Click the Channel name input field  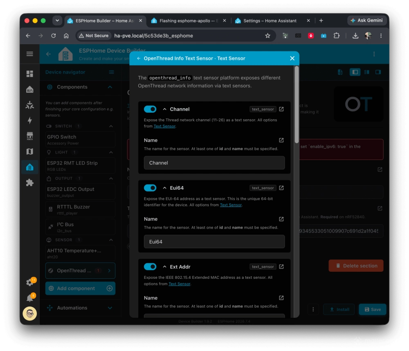(x=214, y=163)
